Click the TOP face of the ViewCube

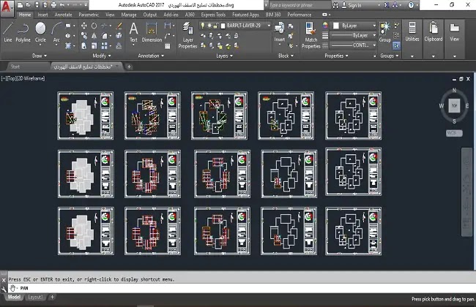point(454,105)
